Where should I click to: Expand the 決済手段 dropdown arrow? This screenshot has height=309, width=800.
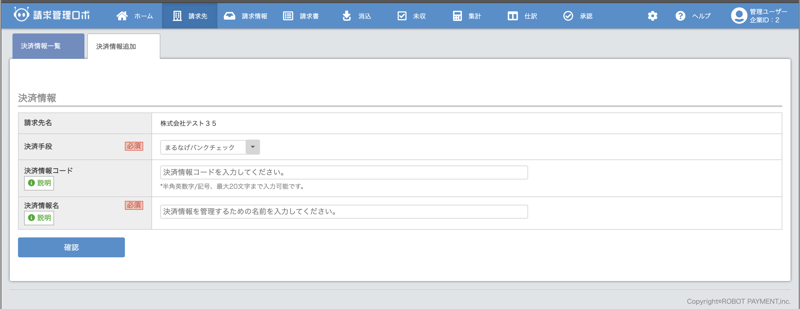click(x=253, y=147)
